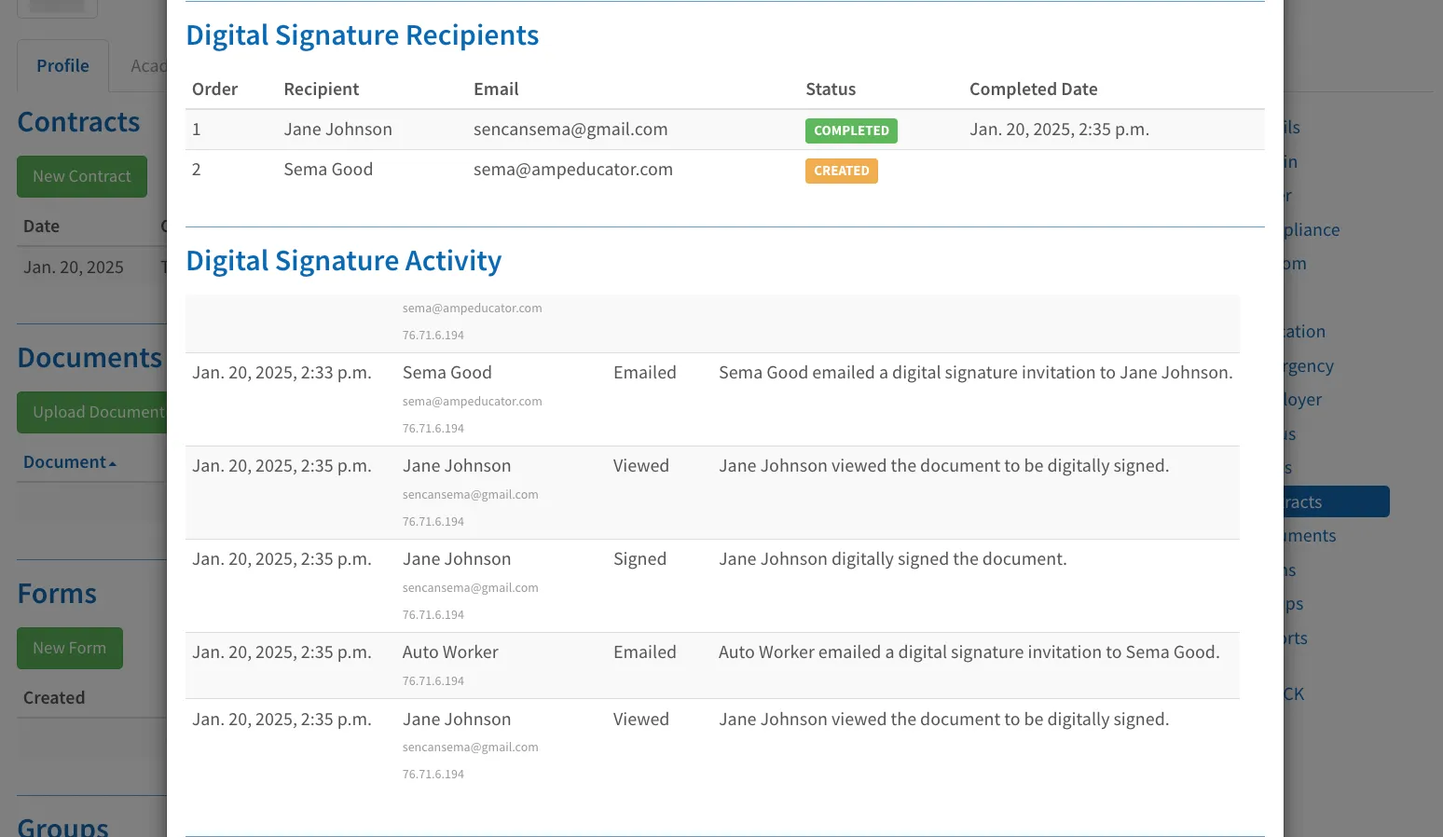The height and width of the screenshot is (837, 1443).
Task: Click 'Jane Johnson digitally signed the document.' description
Action: [x=893, y=559]
